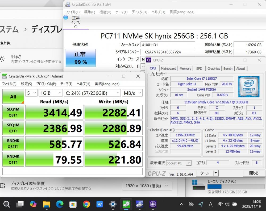Open the test count dropdown showing 5
This screenshot has width=266, height=211.
[31, 93]
